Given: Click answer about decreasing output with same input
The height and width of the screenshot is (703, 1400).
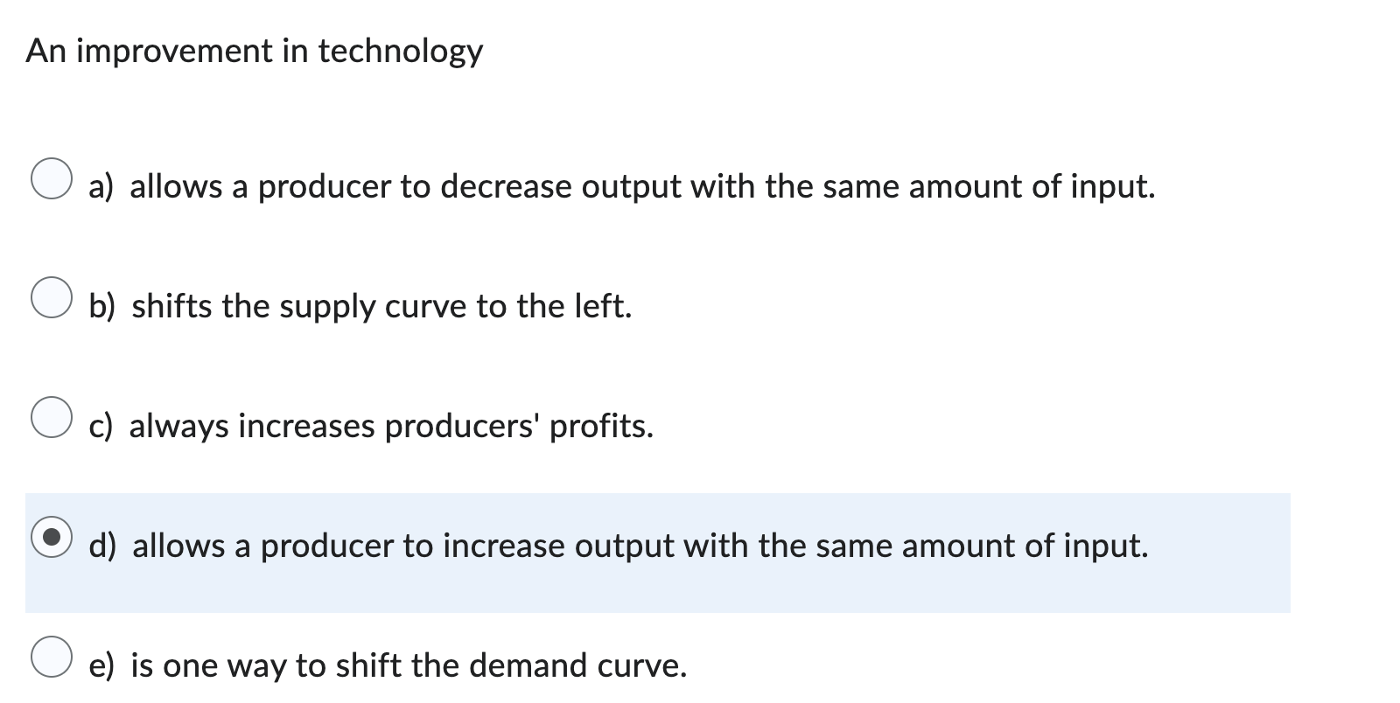Looking at the screenshot, I should (x=621, y=186).
